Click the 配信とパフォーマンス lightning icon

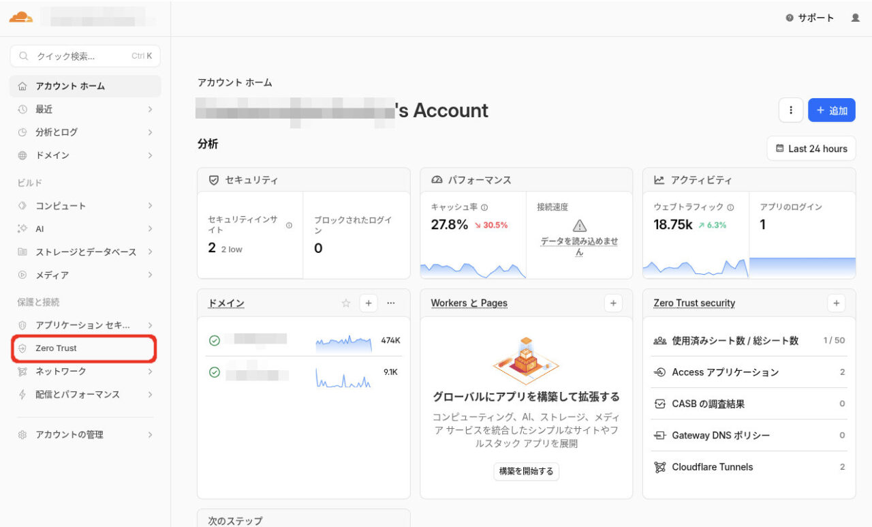(22, 395)
